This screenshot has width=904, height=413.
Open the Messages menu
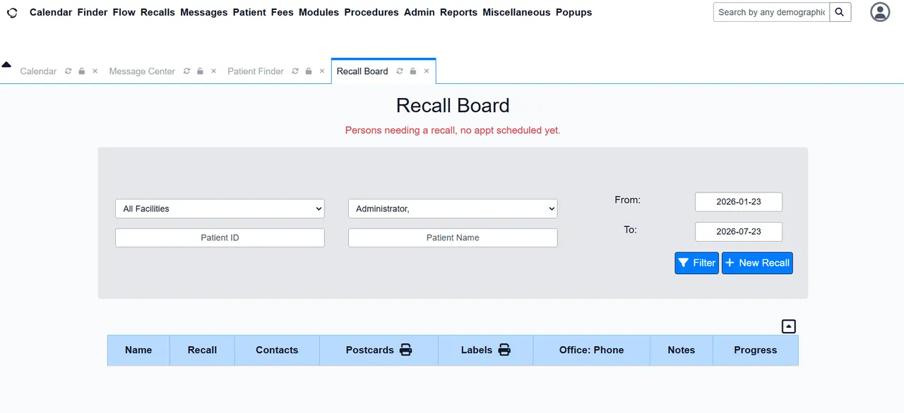point(204,12)
